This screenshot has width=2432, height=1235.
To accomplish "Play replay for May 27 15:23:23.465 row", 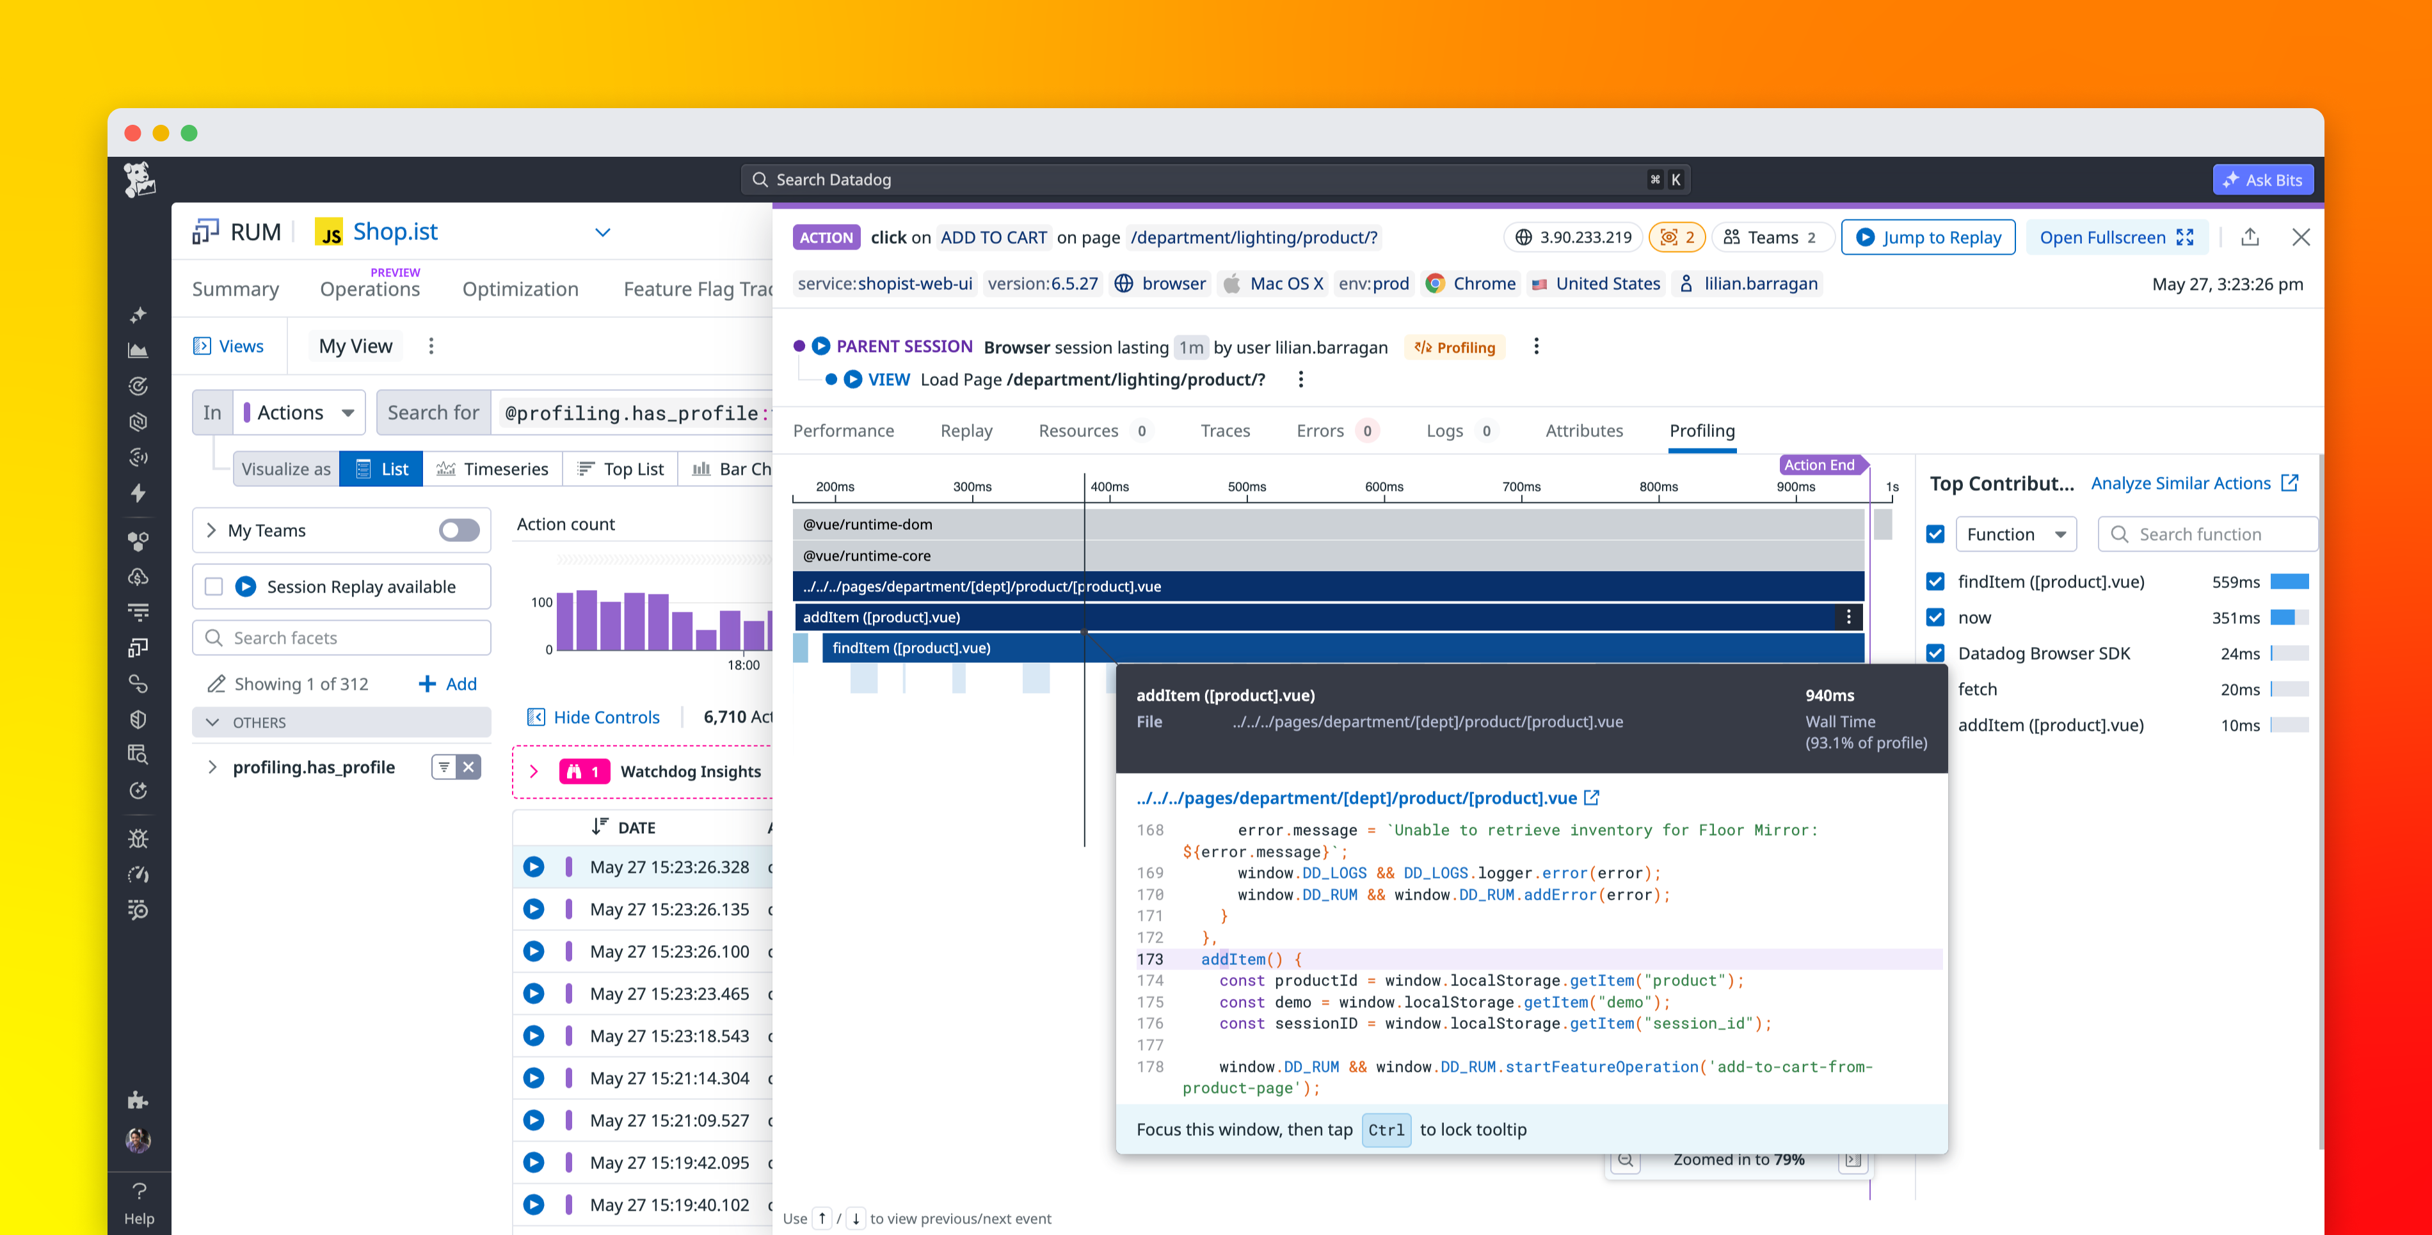I will pyautogui.click(x=533, y=993).
